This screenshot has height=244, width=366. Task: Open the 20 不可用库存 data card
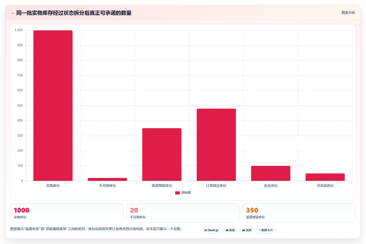(183, 213)
